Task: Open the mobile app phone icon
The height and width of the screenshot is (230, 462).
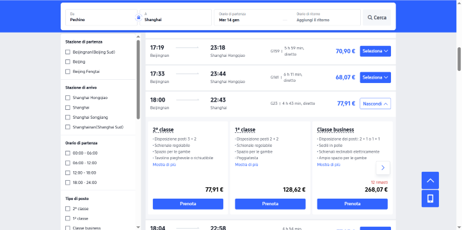Action: click(430, 199)
